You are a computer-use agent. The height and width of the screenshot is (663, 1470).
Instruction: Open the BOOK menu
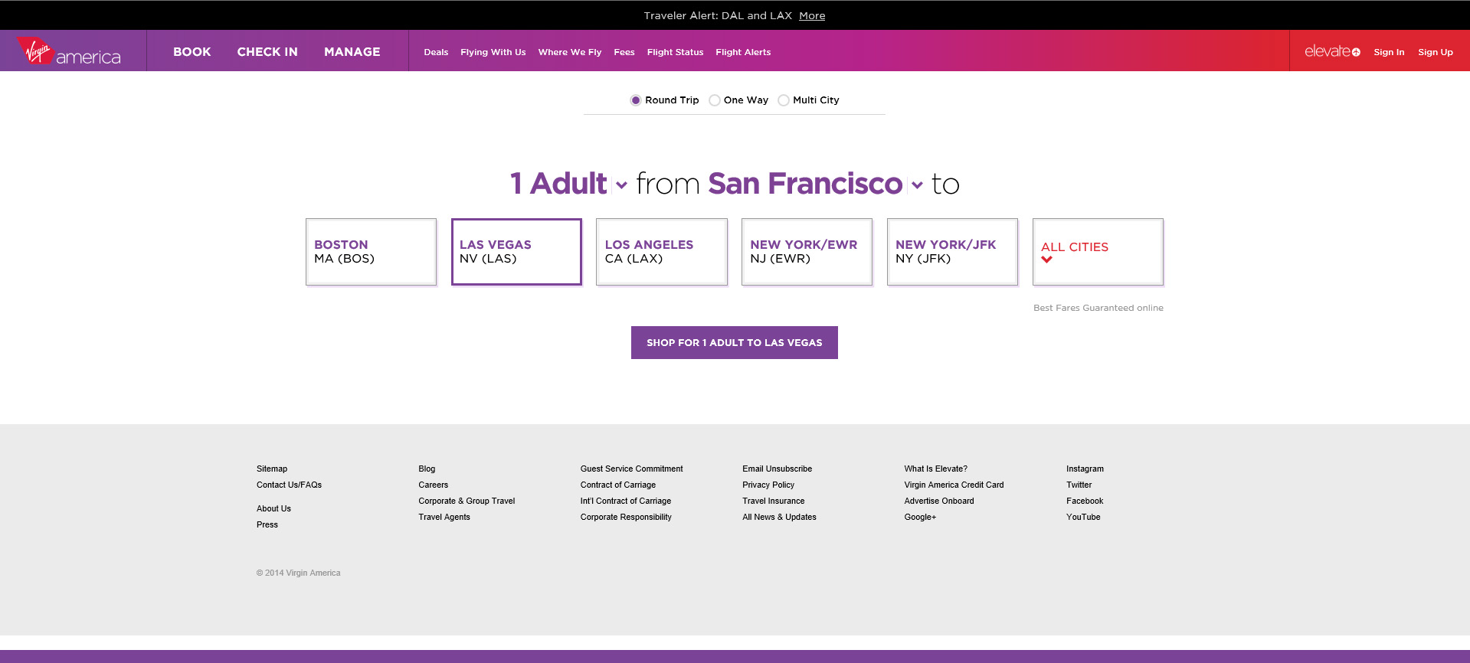pyautogui.click(x=192, y=51)
